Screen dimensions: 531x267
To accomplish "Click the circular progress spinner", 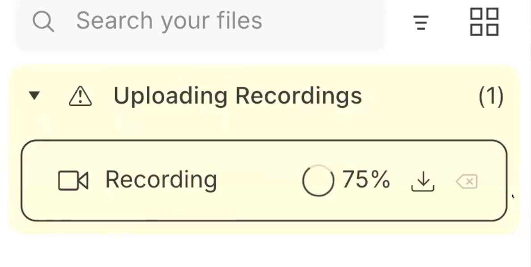I will 318,180.
